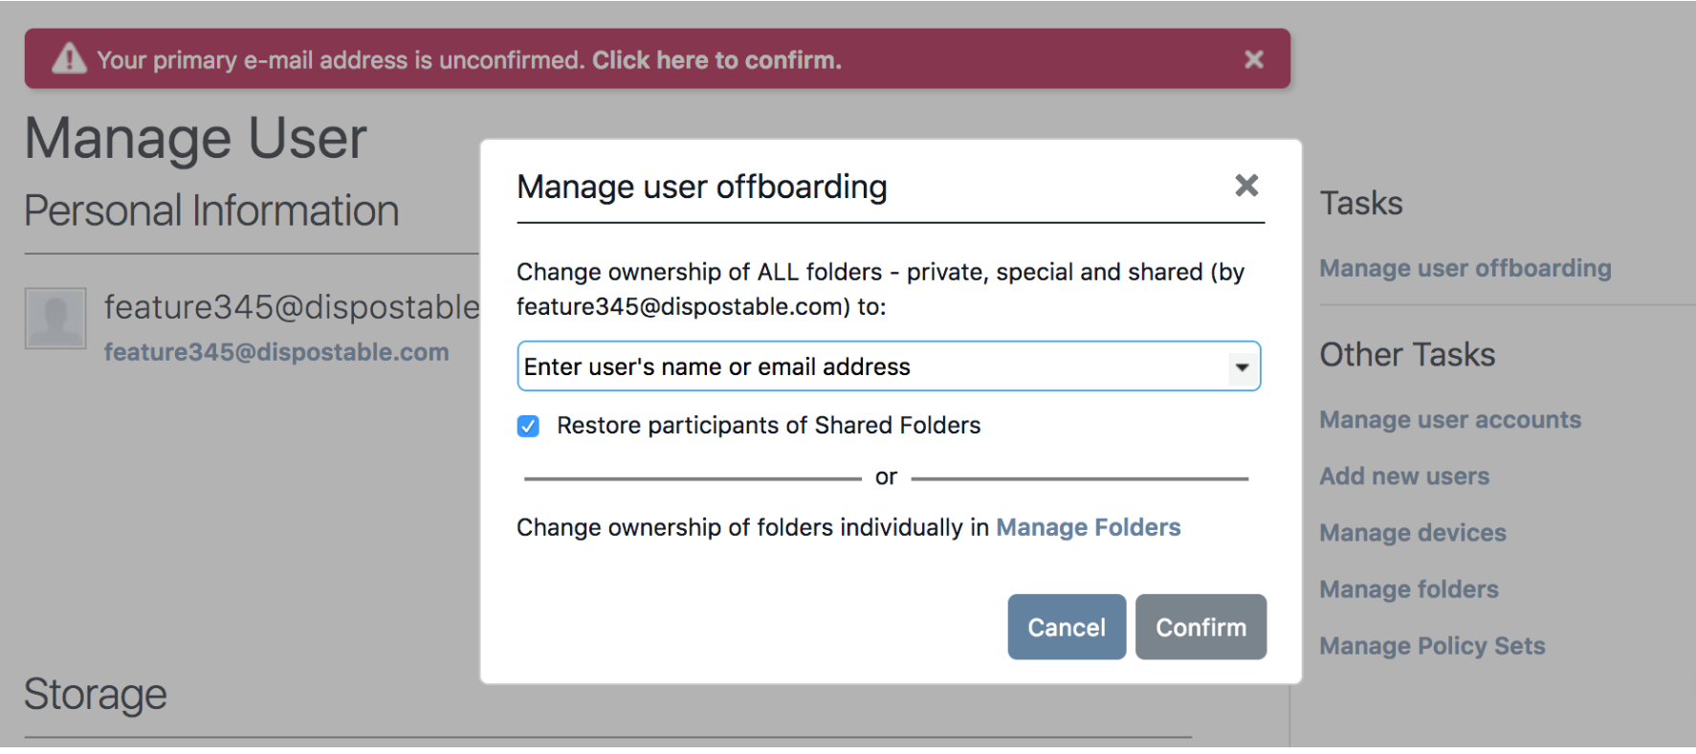This screenshot has height=754, width=1696.
Task: Expand the user selection dropdown arrow
Action: click(1242, 367)
